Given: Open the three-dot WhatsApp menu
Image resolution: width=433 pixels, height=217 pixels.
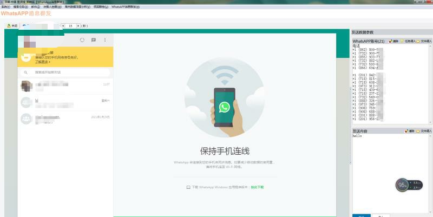Looking at the screenshot, I should click(x=105, y=40).
